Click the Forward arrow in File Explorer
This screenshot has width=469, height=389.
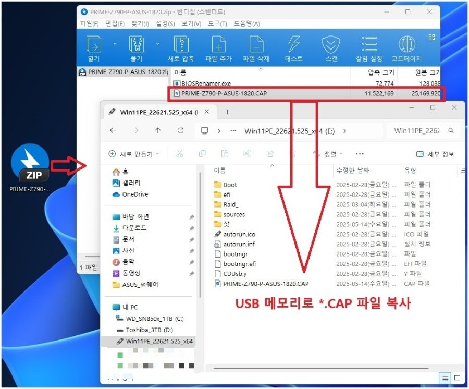click(135, 130)
